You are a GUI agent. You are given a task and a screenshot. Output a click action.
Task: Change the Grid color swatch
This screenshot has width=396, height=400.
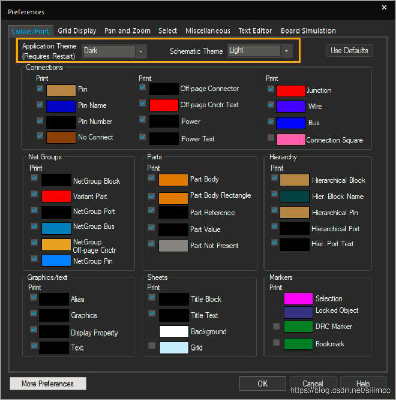click(174, 348)
